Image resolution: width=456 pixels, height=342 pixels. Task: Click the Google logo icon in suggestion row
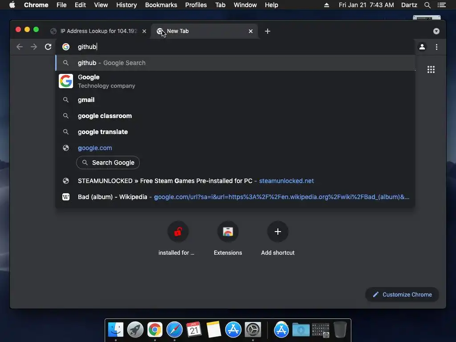click(x=66, y=81)
